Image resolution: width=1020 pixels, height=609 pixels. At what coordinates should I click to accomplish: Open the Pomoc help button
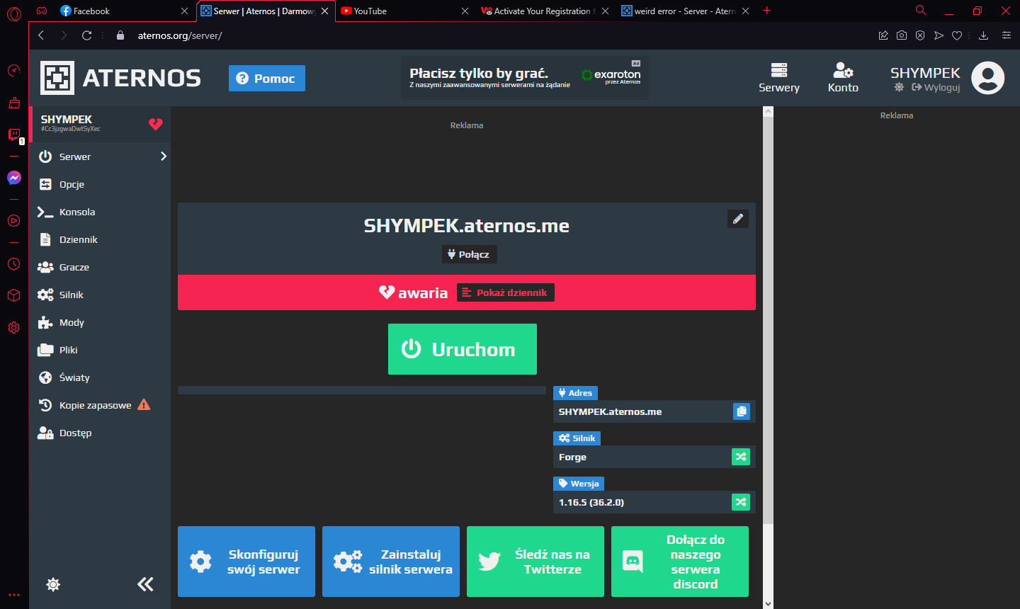click(267, 78)
